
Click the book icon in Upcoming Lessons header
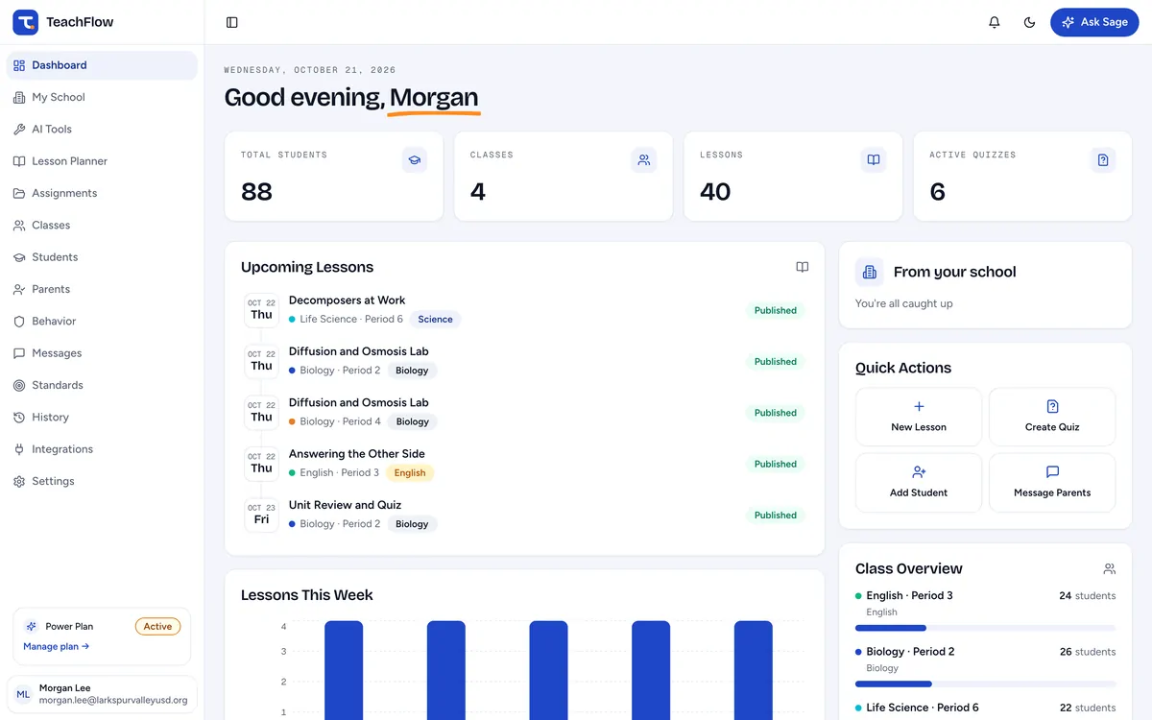[x=803, y=267]
